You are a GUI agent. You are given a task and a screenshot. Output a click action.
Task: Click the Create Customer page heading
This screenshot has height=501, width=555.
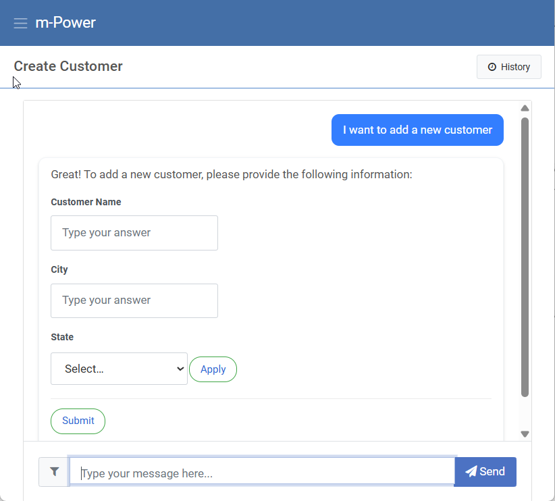click(x=68, y=66)
